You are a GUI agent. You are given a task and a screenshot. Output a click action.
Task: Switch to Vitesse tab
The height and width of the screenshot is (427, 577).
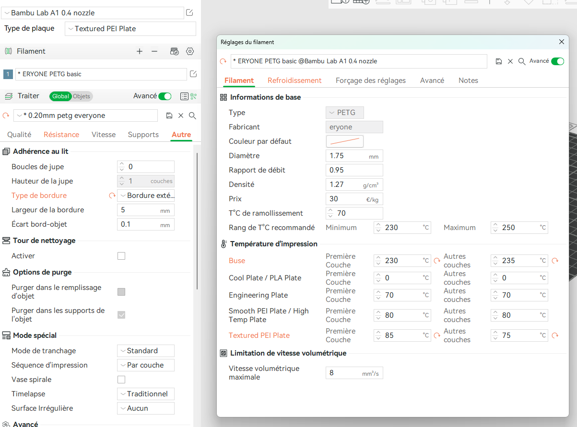pos(104,135)
